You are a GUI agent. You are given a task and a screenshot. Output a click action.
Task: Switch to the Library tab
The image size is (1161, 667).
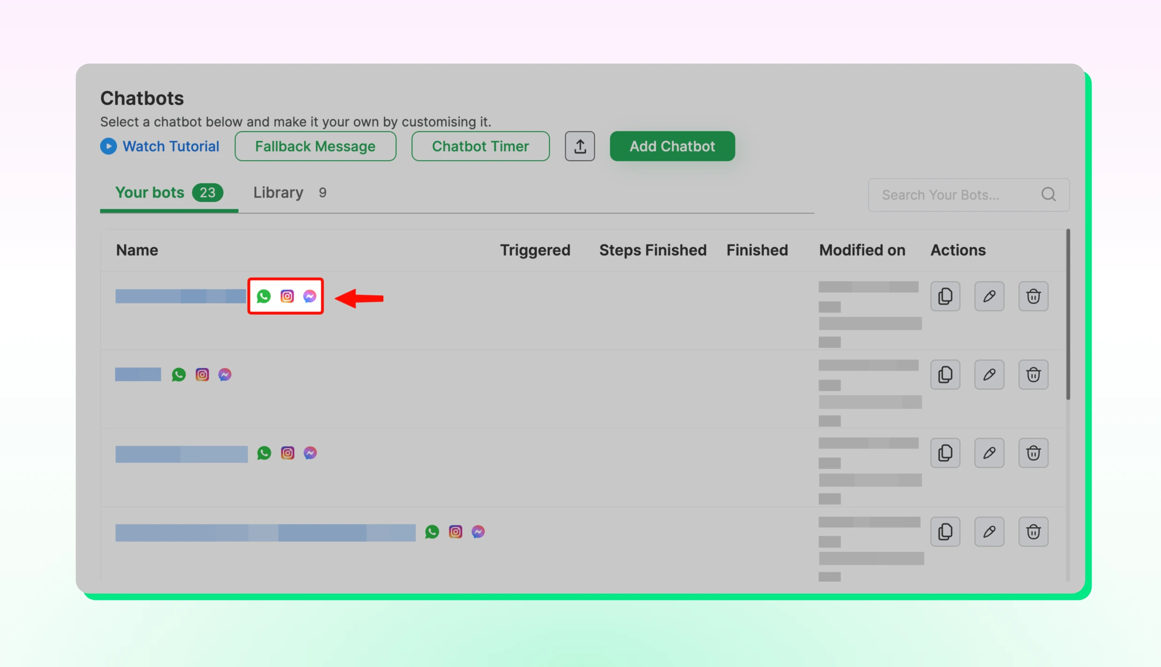point(290,193)
